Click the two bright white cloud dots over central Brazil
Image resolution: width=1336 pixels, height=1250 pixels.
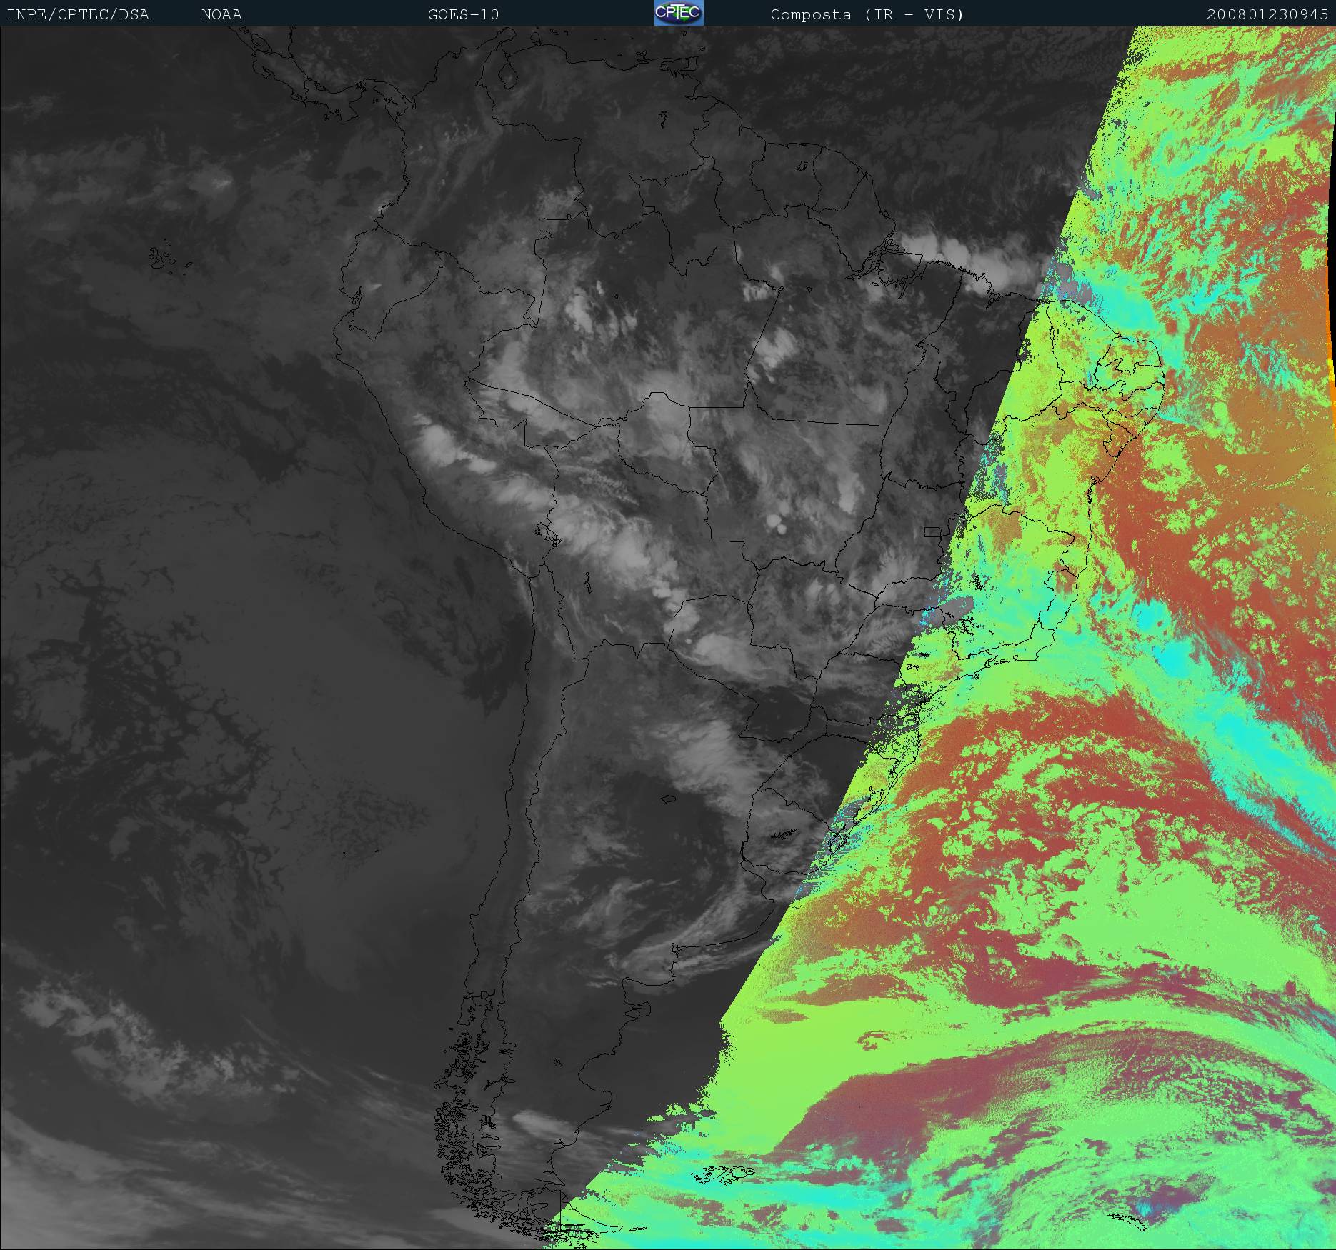pyautogui.click(x=778, y=525)
